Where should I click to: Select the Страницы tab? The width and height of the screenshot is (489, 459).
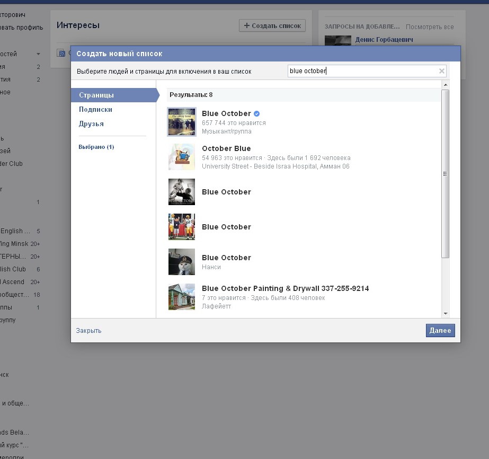pos(113,95)
